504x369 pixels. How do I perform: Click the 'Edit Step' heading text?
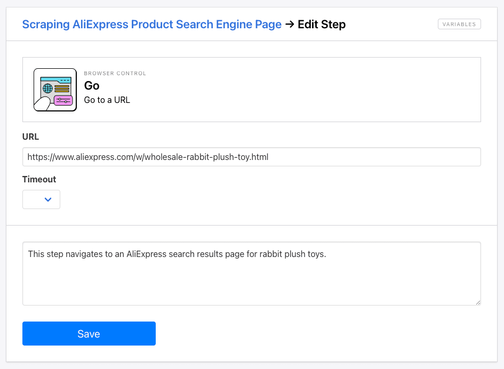pyautogui.click(x=322, y=25)
